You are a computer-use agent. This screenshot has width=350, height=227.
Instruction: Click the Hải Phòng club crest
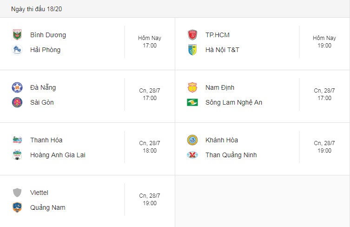click(x=17, y=50)
